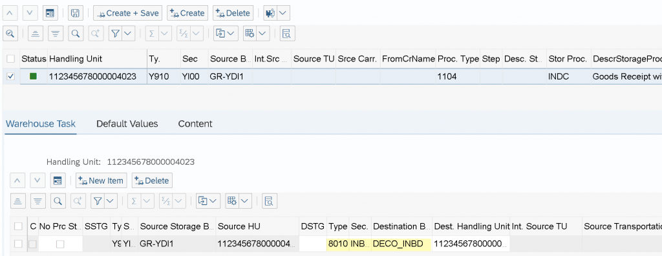Tick the select-all checkbox in upper table header
Viewport: 662px width, 256px height.
pyautogui.click(x=11, y=59)
